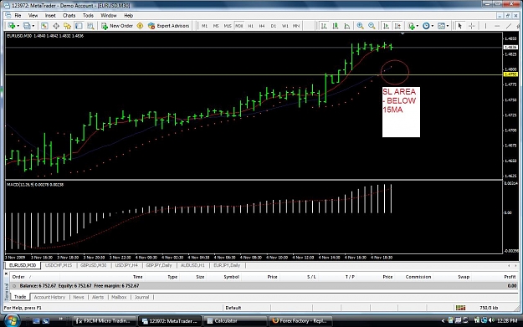Open the View menu

pos(33,15)
